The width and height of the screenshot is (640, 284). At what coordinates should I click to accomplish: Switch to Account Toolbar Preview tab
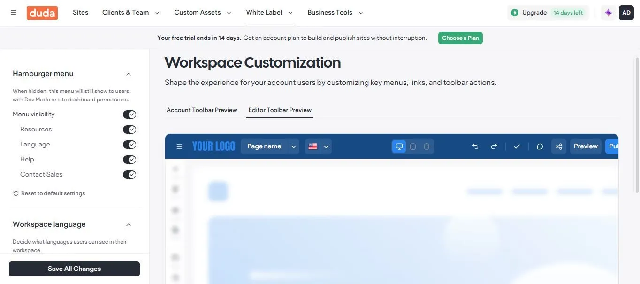pos(202,110)
